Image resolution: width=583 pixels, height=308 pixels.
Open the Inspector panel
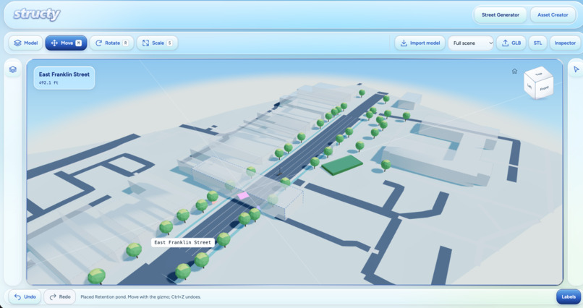(x=565, y=43)
